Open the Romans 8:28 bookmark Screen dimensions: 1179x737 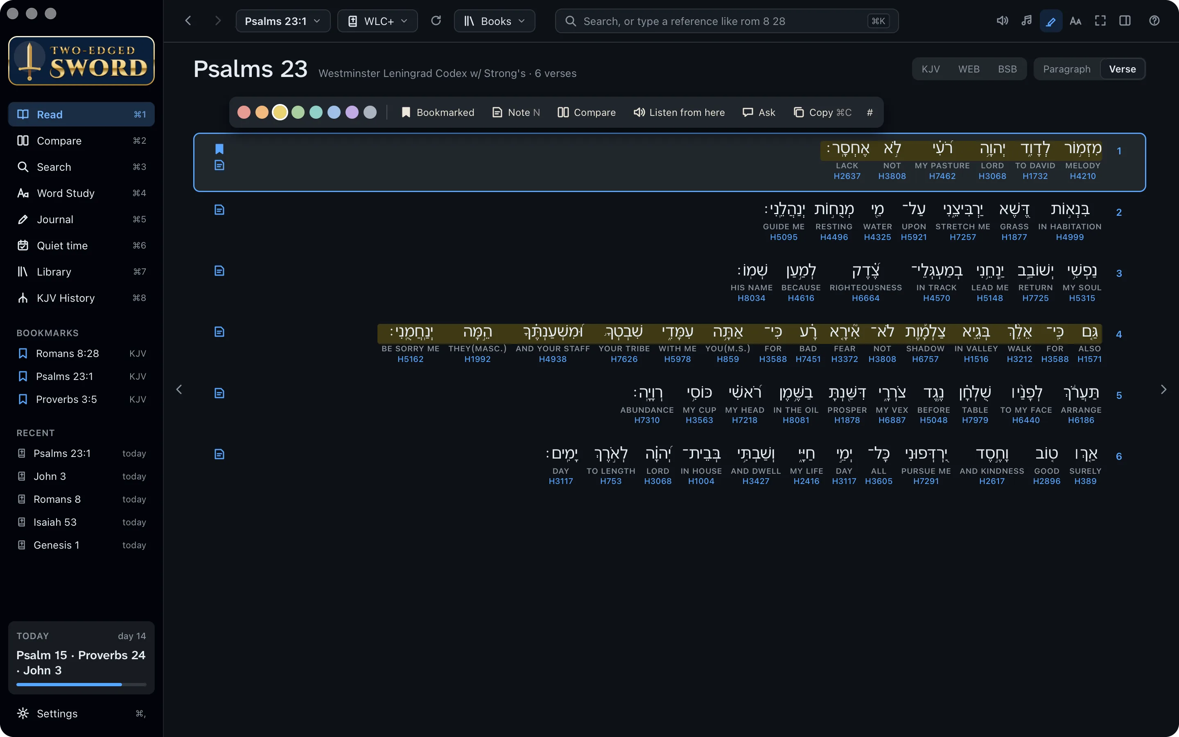pyautogui.click(x=81, y=353)
